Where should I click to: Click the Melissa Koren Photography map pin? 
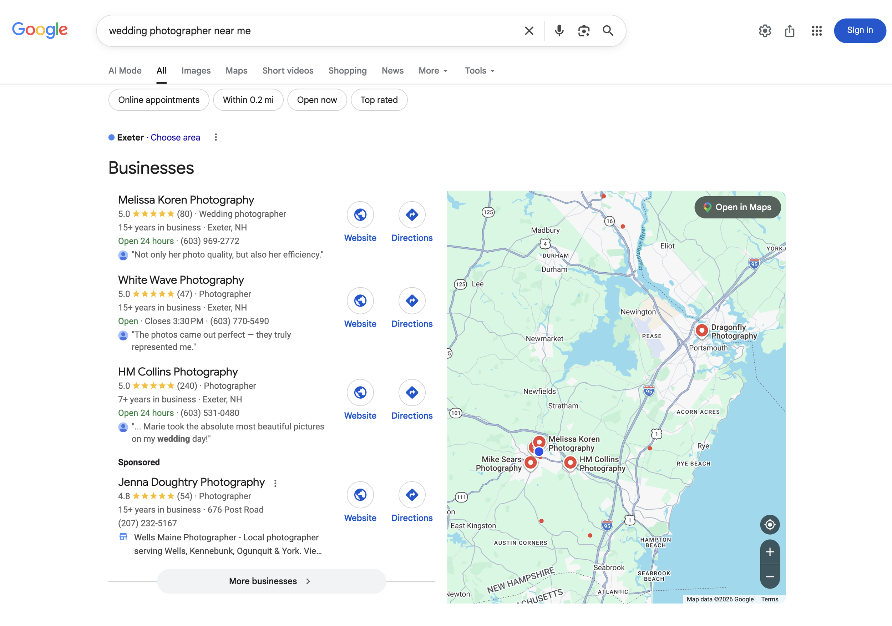coord(539,443)
